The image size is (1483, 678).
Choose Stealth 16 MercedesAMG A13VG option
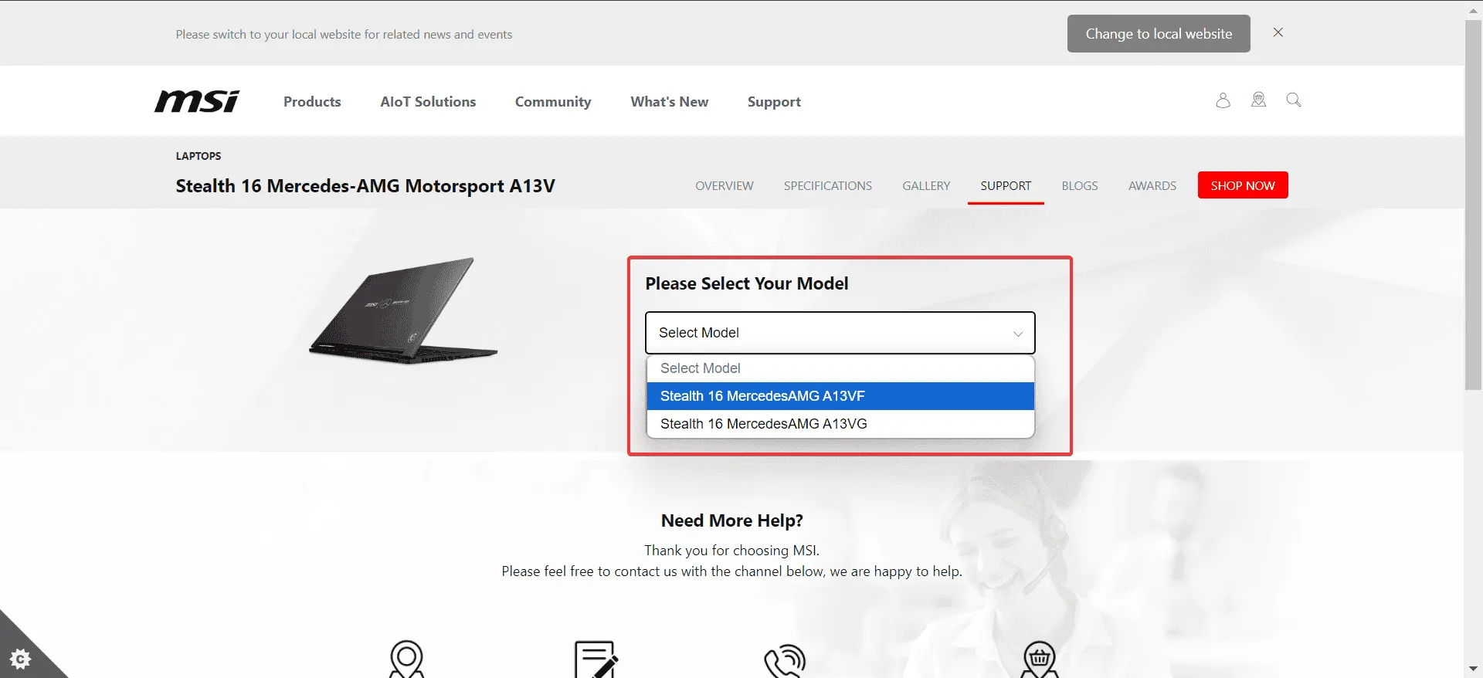click(840, 424)
